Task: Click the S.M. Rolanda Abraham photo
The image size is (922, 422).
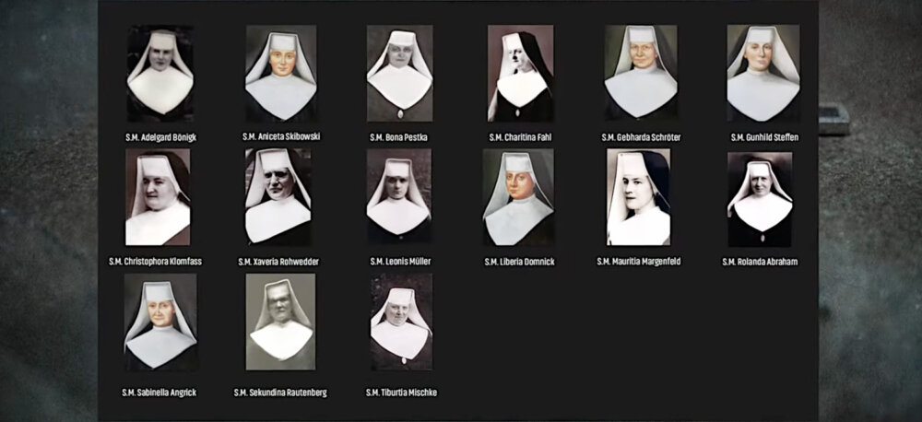Action: (x=759, y=199)
